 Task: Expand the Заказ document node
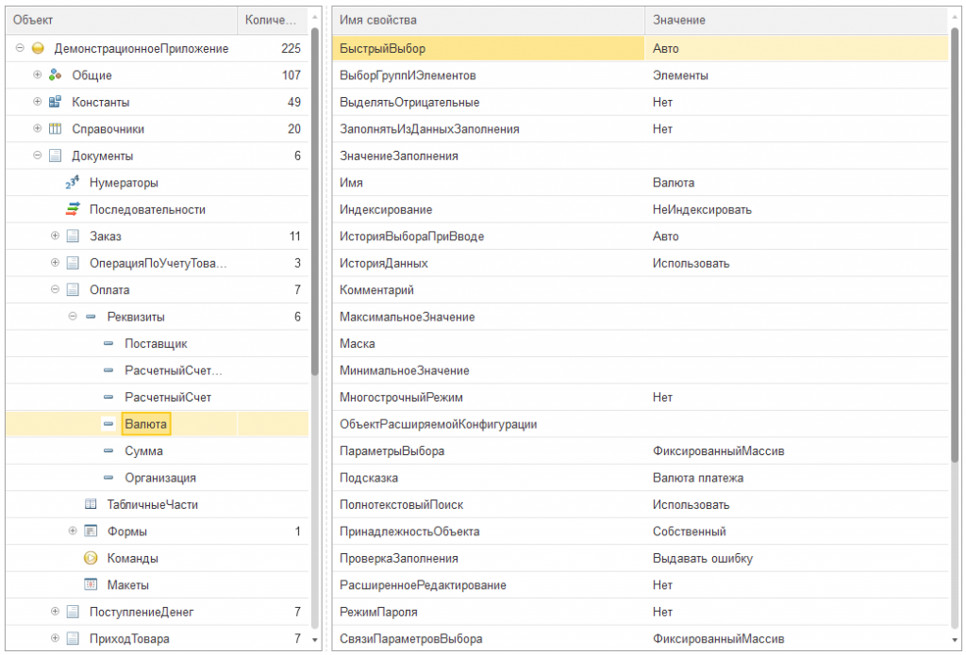click(56, 236)
